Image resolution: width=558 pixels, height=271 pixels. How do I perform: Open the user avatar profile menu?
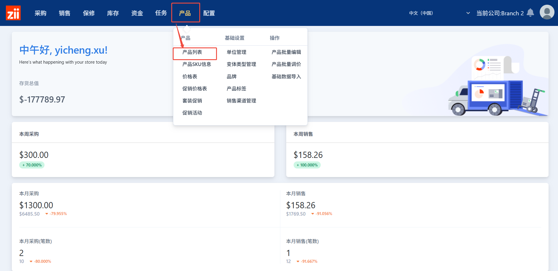click(x=547, y=12)
